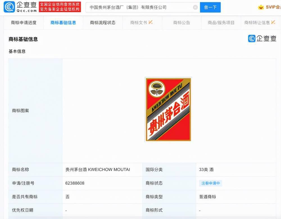The height and width of the screenshot is (219, 281).
Task: Open the 商标流程状态 tab
Action: (102, 23)
